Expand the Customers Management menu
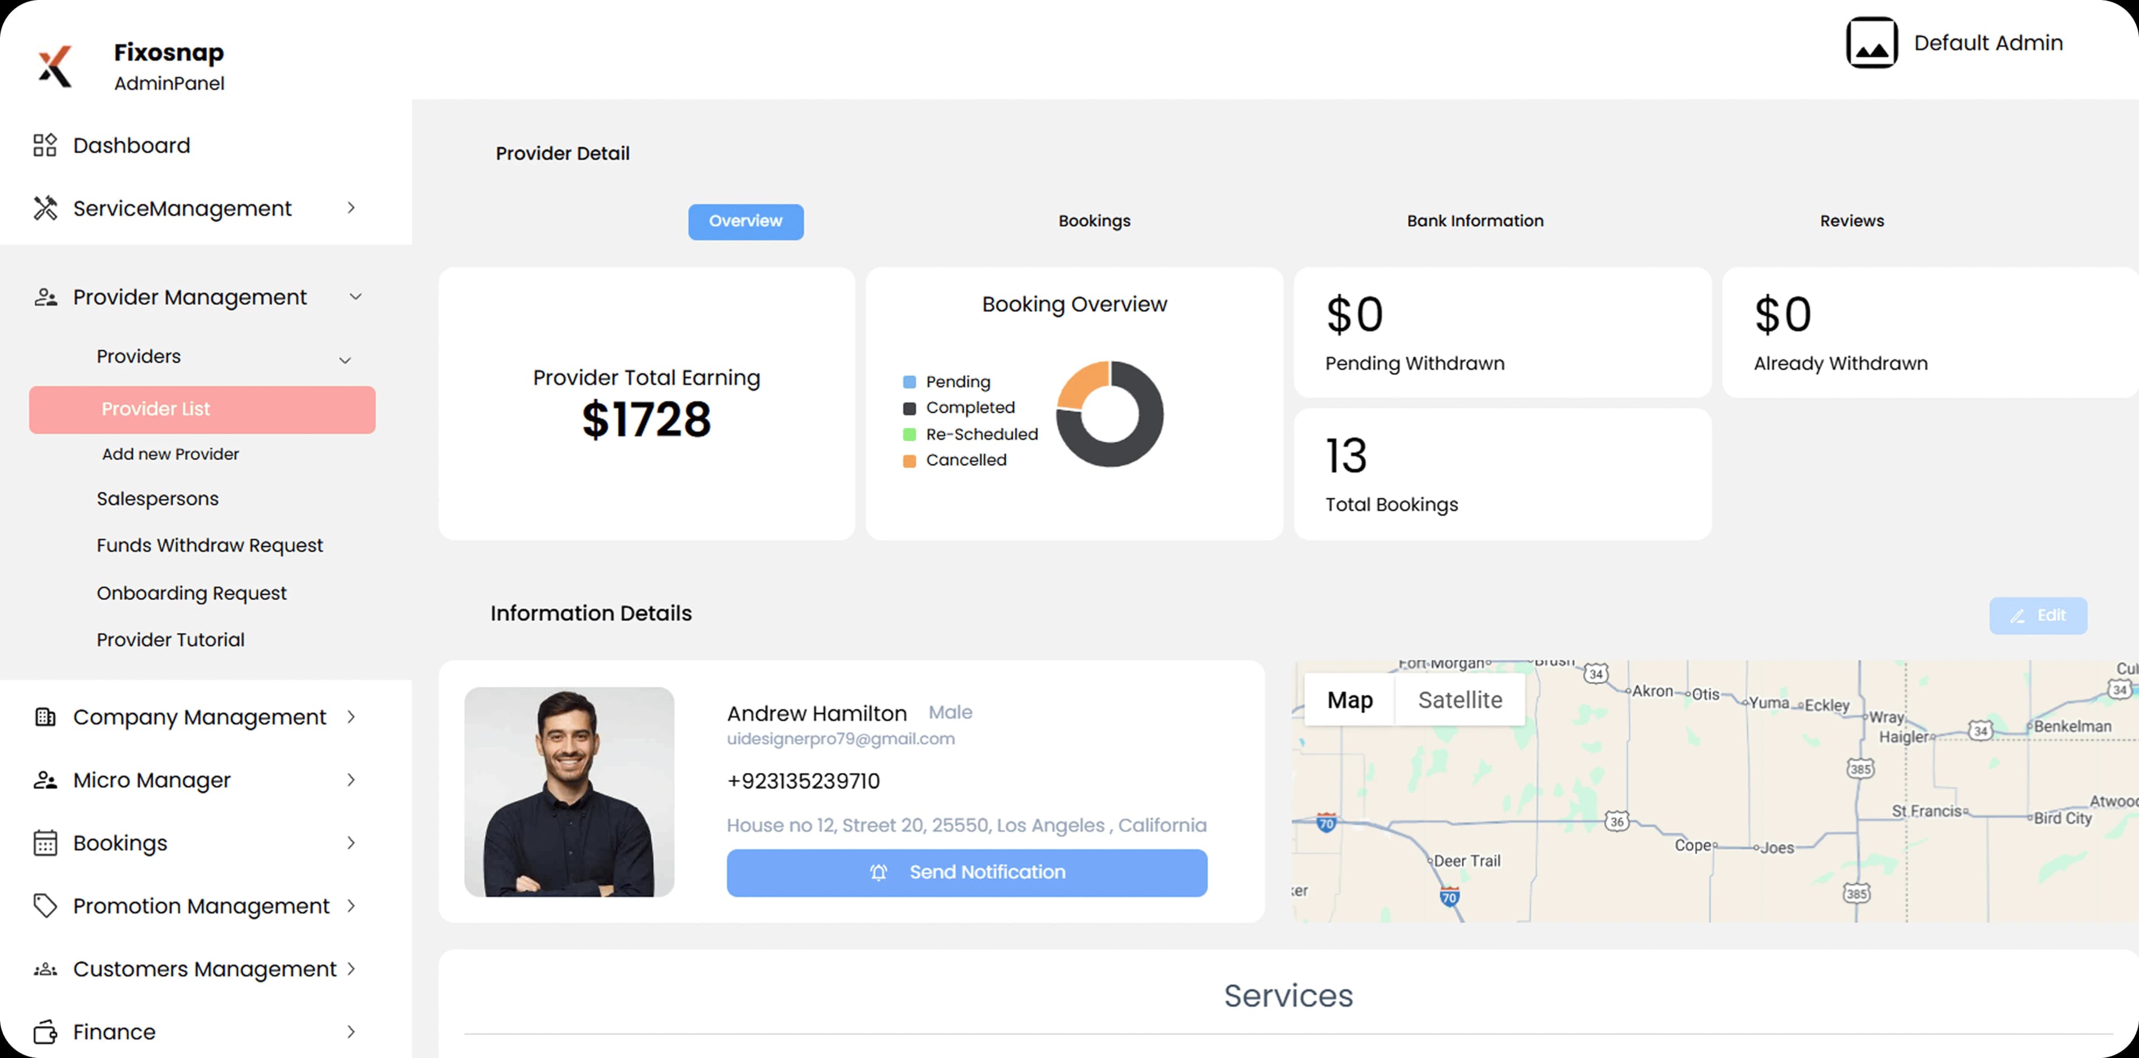The width and height of the screenshot is (2139, 1058). (352, 968)
